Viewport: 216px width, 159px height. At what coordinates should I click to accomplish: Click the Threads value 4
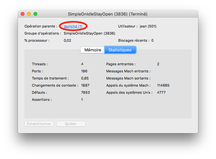tap(82, 64)
